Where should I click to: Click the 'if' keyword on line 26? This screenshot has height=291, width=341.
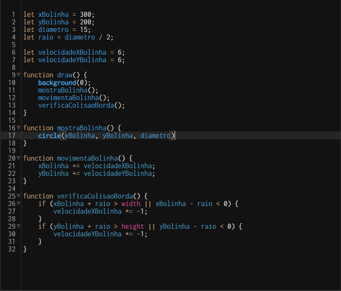(42, 204)
